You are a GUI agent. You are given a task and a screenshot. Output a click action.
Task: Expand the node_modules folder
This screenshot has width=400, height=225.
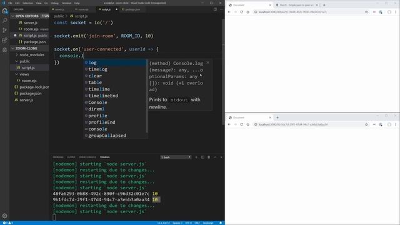(x=29, y=55)
